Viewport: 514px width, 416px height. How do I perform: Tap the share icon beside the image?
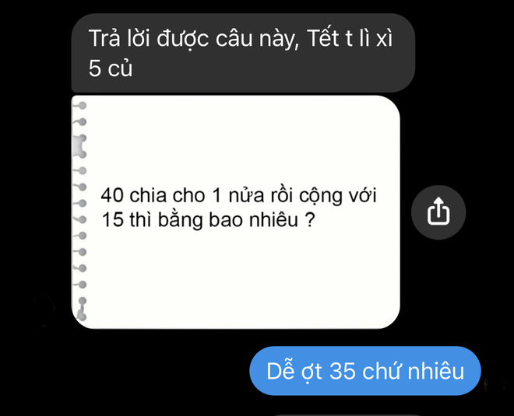(438, 212)
